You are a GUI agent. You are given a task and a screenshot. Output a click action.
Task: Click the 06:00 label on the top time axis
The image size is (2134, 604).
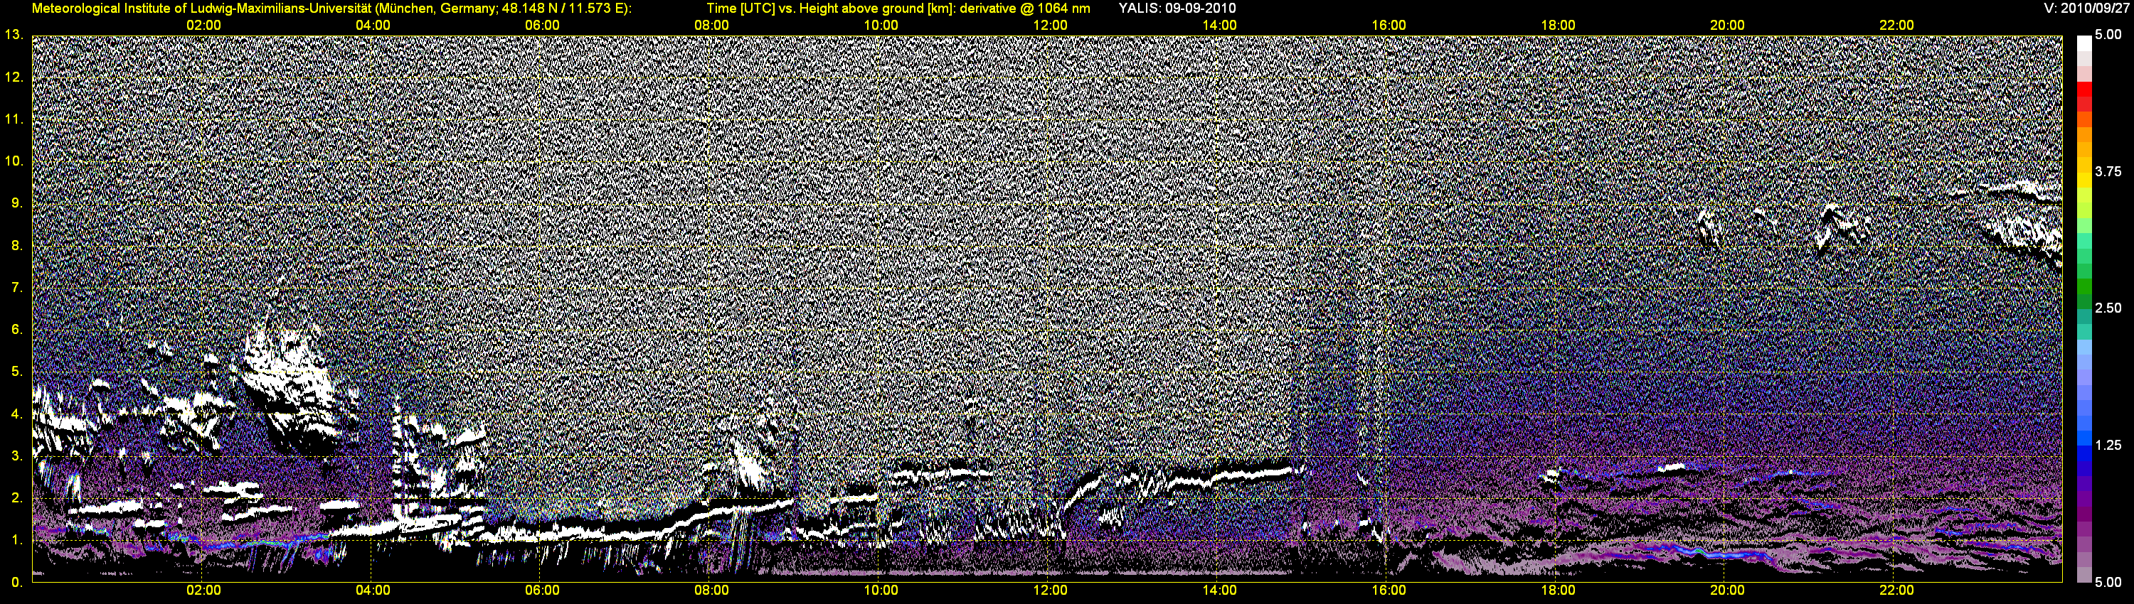[x=542, y=26]
